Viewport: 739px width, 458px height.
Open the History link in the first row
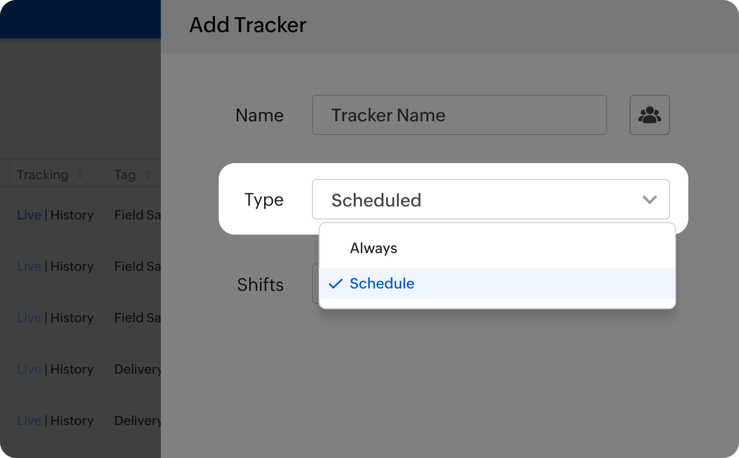(72, 215)
